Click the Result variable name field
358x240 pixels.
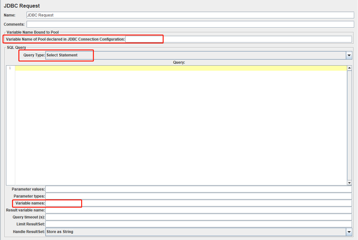(x=199, y=210)
